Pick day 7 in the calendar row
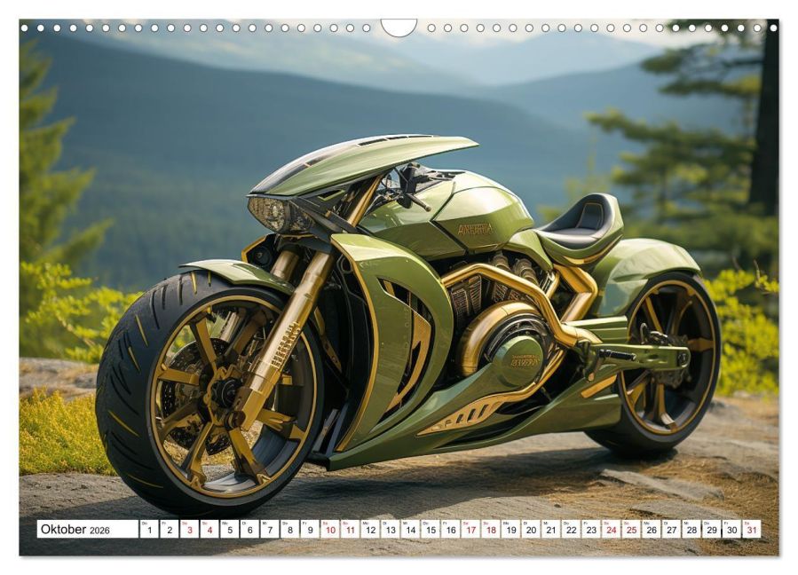The image size is (798, 575). click(270, 529)
